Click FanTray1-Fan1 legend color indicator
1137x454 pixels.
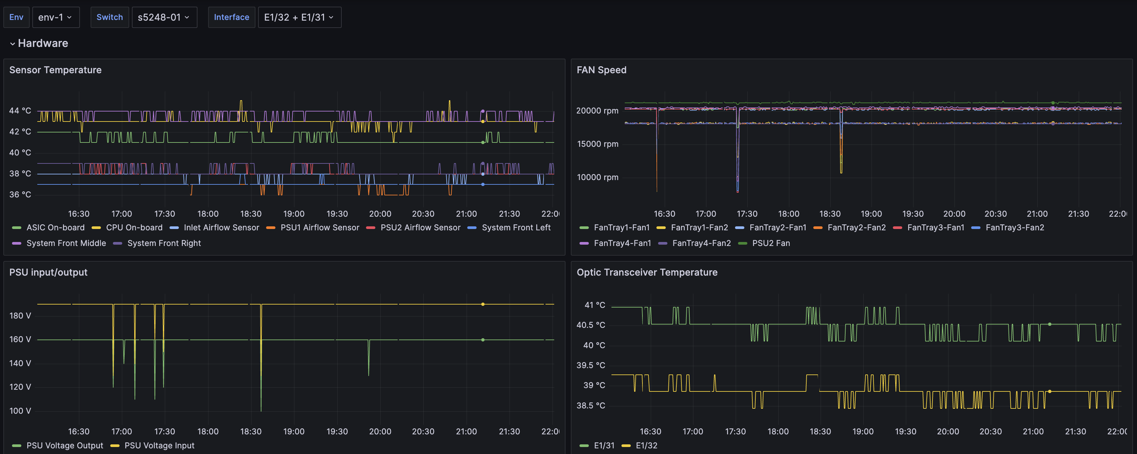click(584, 228)
